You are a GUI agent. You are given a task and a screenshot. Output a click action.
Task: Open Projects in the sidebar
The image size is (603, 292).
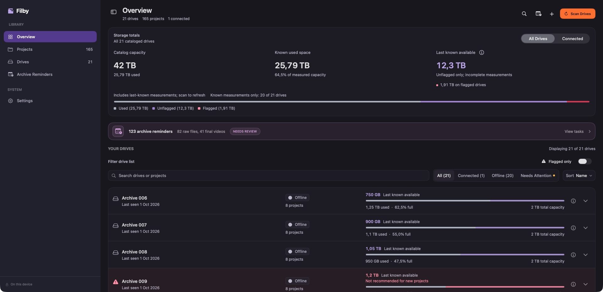[50, 49]
